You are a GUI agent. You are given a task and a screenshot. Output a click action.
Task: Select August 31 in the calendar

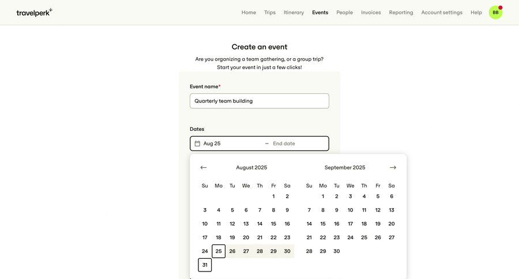click(205, 265)
